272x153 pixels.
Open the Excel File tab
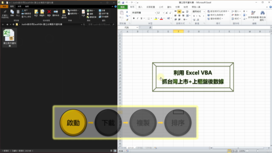[x=123, y=7]
